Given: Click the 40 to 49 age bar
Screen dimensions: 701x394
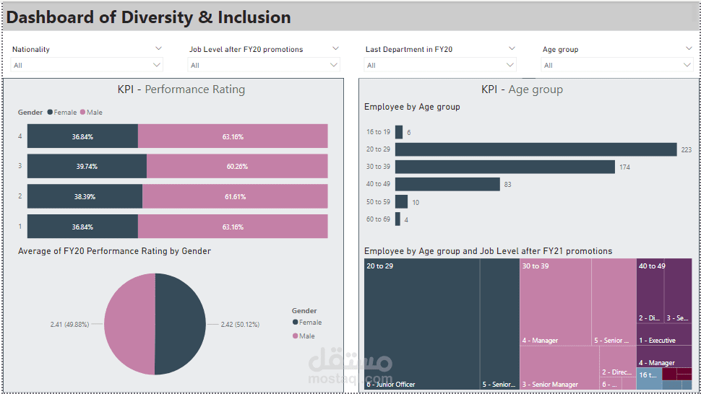Looking at the screenshot, I should 447,184.
